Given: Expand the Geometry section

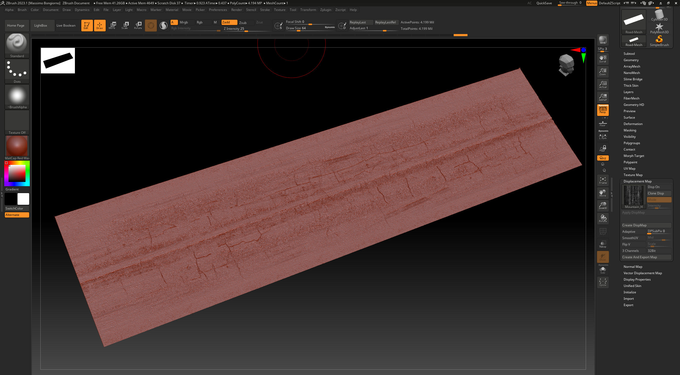Looking at the screenshot, I should click(631, 60).
